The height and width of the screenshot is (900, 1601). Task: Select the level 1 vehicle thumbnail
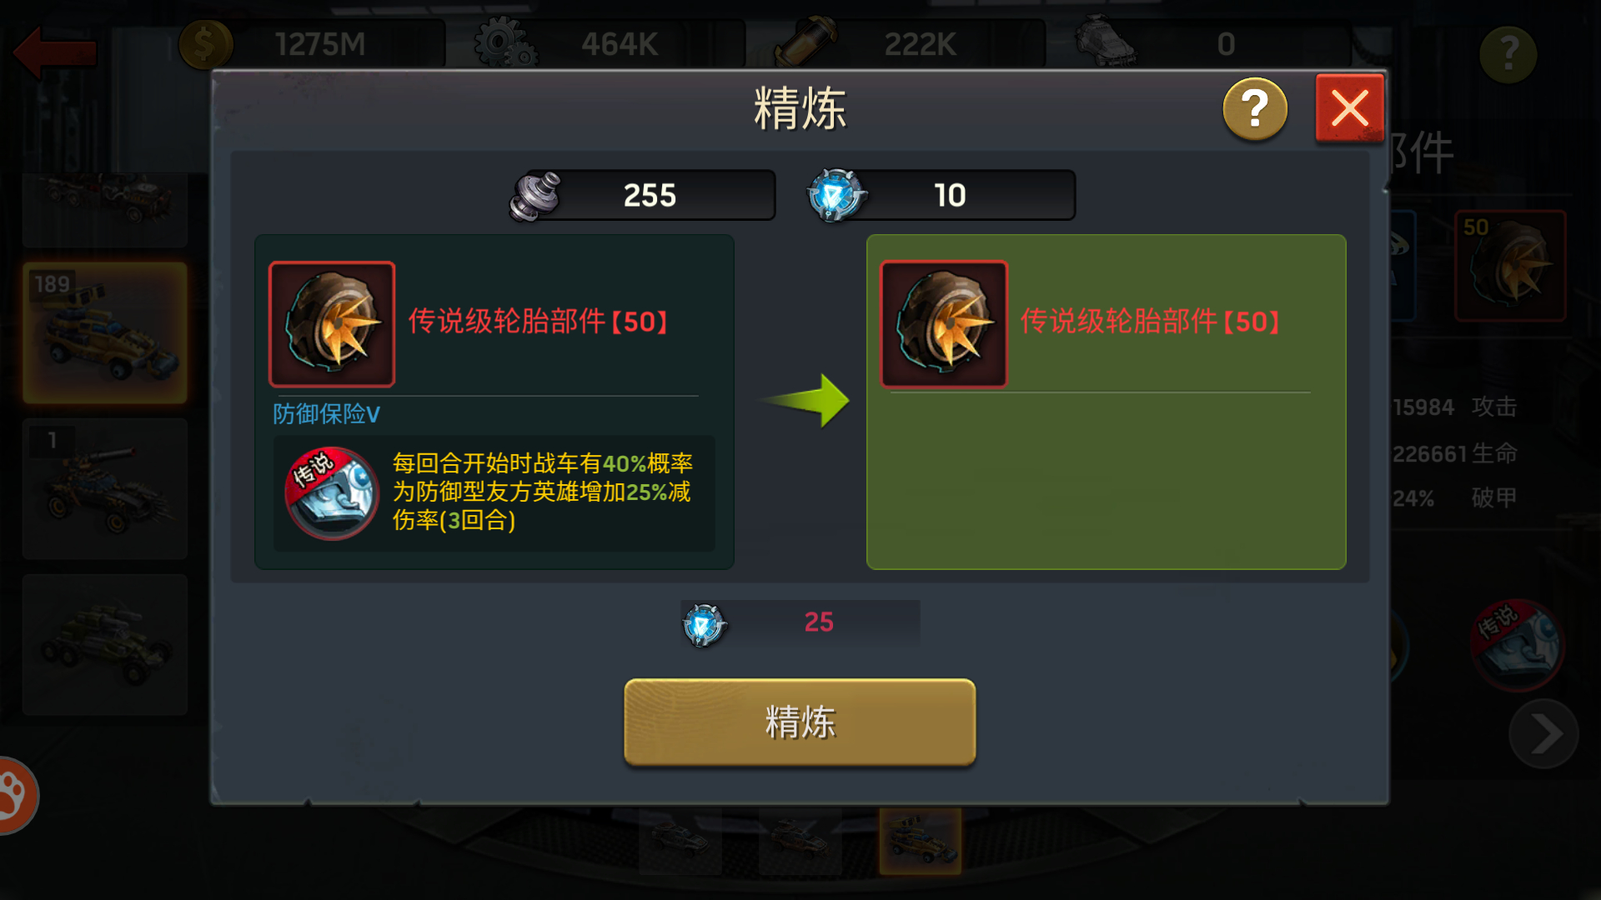105,489
